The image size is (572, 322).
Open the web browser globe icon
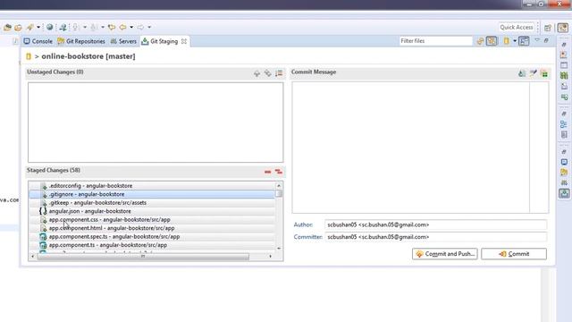[50, 27]
